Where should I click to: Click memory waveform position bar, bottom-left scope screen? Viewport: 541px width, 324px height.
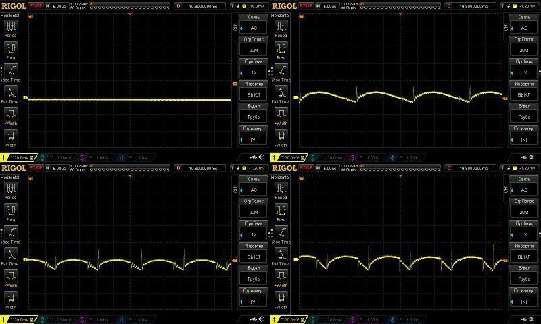coord(130,168)
